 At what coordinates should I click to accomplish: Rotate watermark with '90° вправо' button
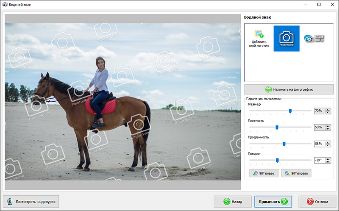[x=296, y=173]
